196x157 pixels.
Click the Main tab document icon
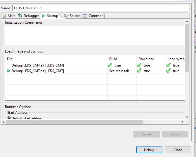tap(4, 16)
